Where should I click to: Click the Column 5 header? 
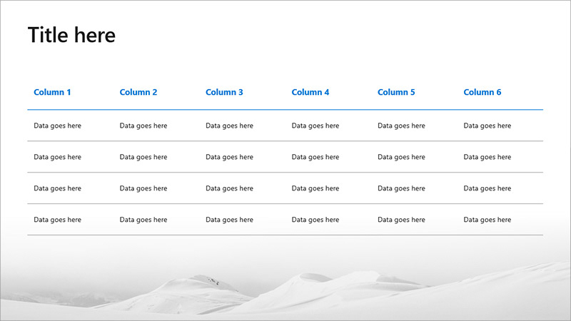point(396,92)
